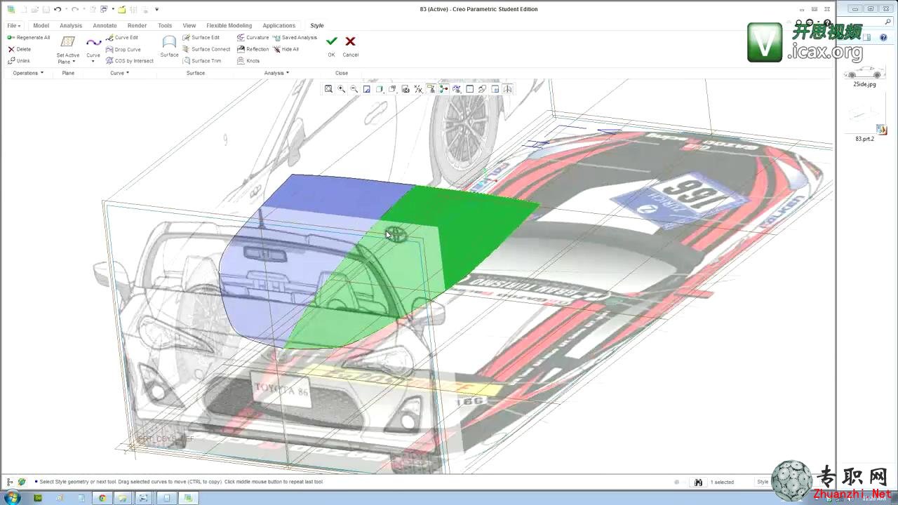Switch to the View tab
This screenshot has width=898, height=505.
pyautogui.click(x=189, y=25)
